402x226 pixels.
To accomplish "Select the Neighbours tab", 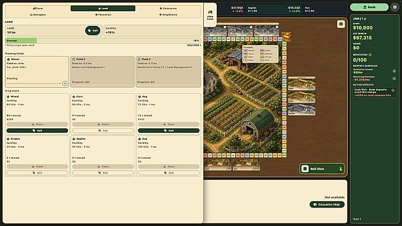I will coord(168,15).
